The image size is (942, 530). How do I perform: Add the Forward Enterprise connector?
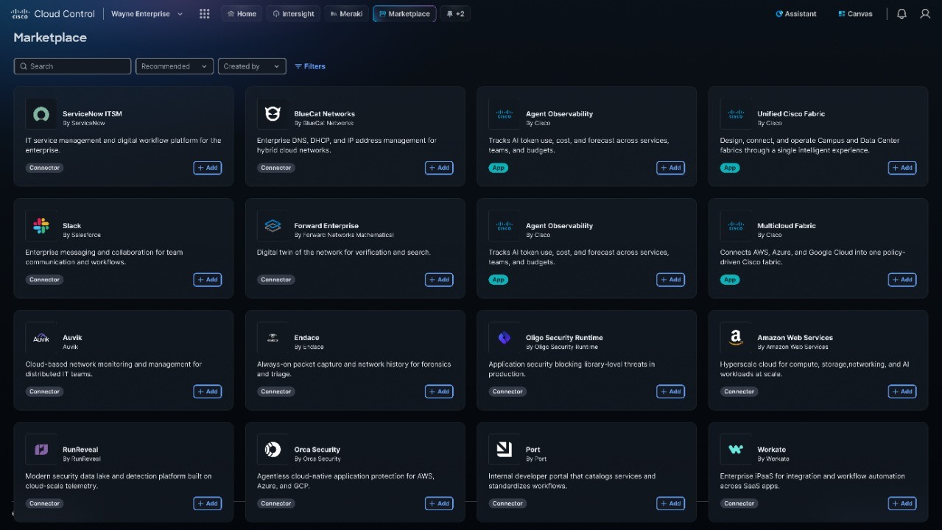(x=439, y=280)
